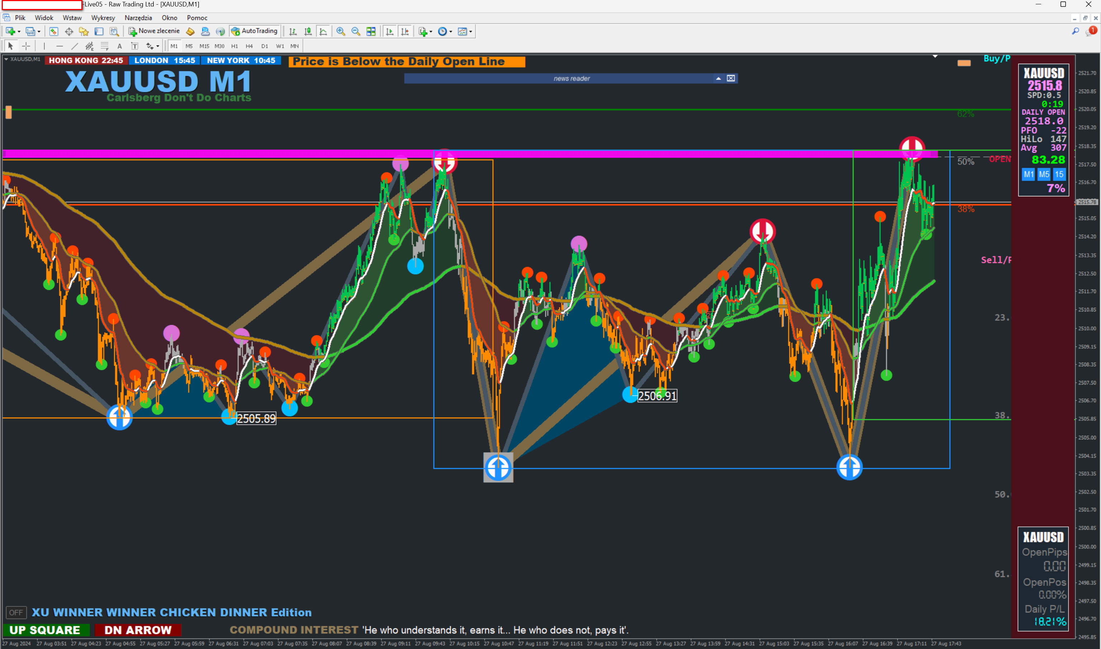Image resolution: width=1101 pixels, height=649 pixels.
Task: Click the zoom out magnifier icon
Action: [356, 32]
